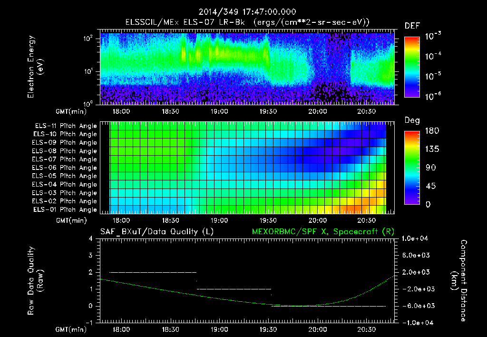Click the data quality line segment at level 2
Image resolution: width=487 pixels, height=337 pixels.
[153, 272]
